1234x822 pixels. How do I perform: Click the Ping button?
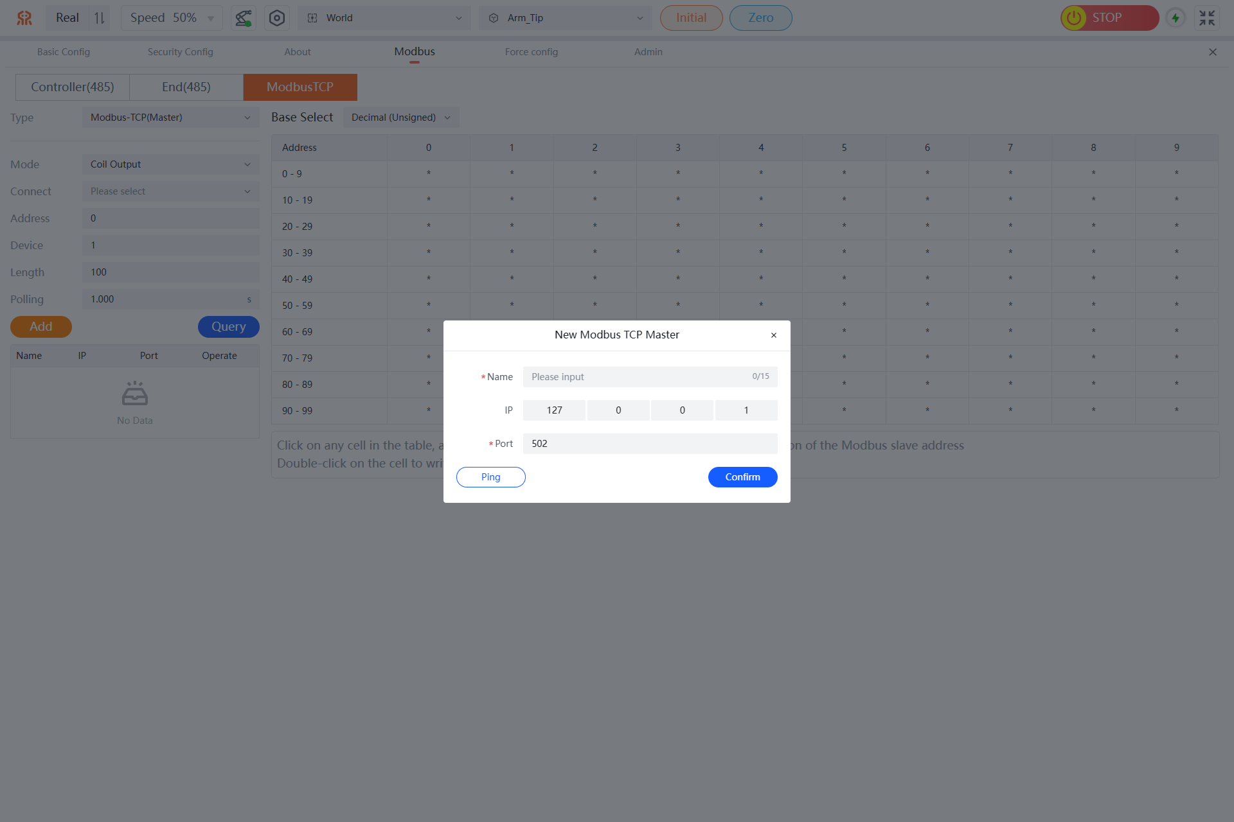[490, 477]
